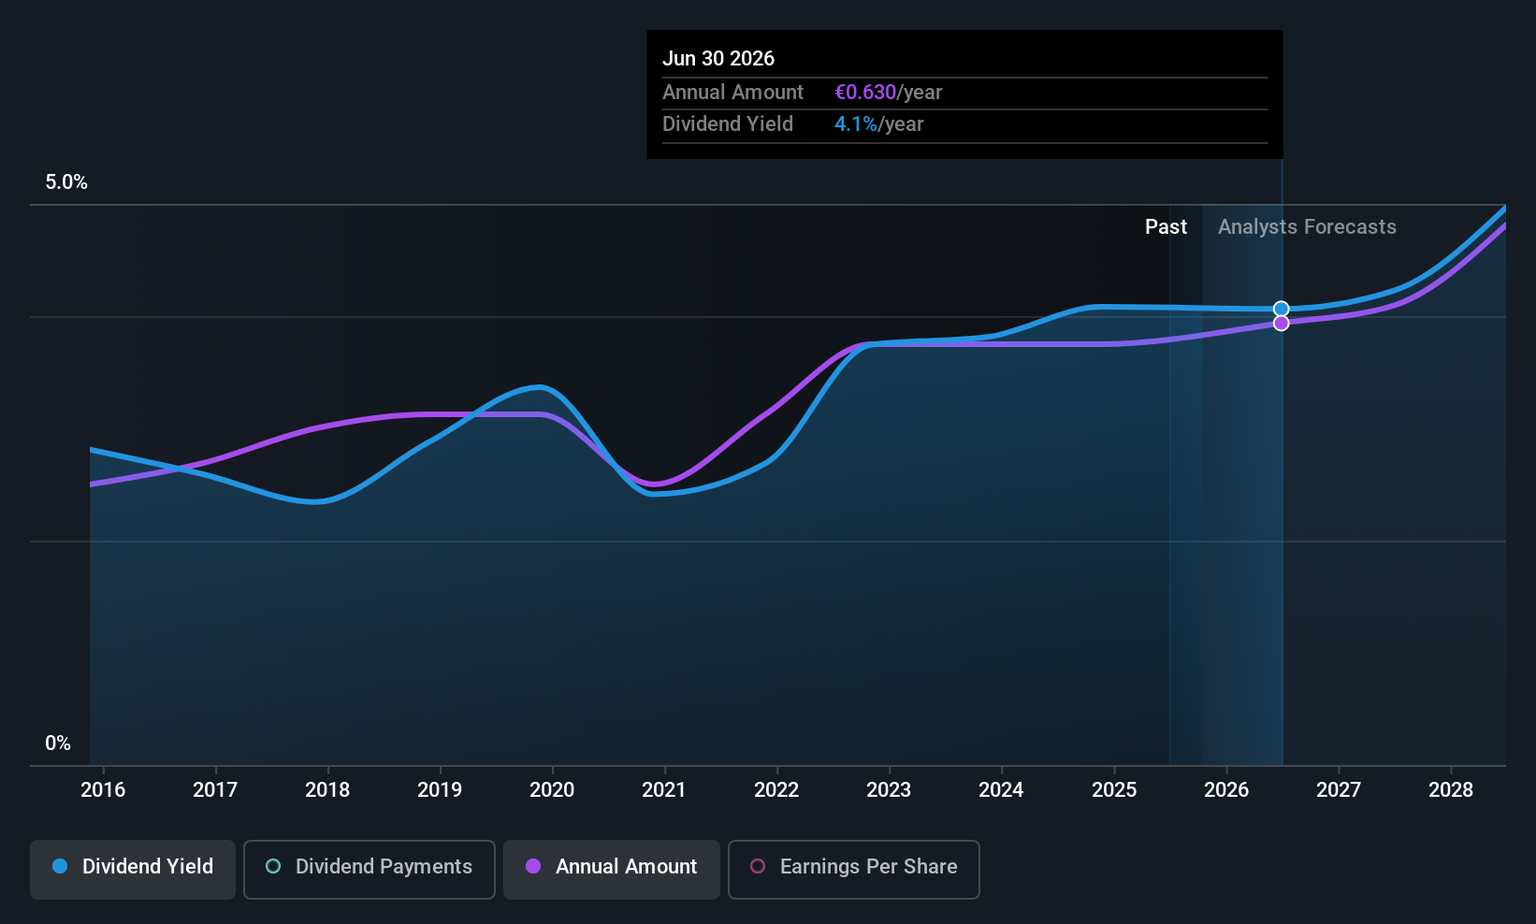Screen dimensions: 1536x924
Task: Click the 2025 x-axis label
Action: click(1114, 790)
